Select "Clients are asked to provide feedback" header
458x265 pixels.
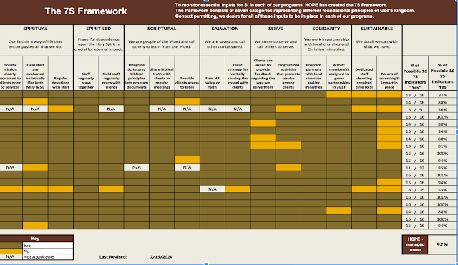click(263, 74)
